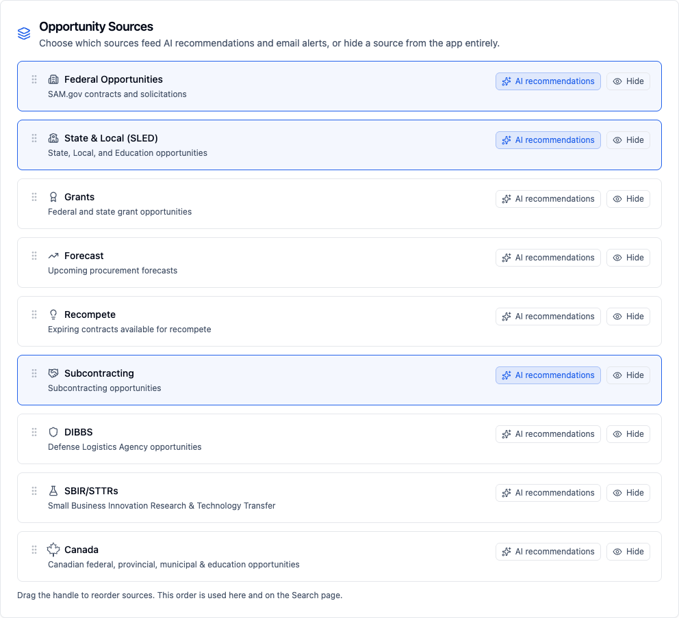Hide the Subcontracting source
Screen dimensions: 679x618
click(628, 375)
